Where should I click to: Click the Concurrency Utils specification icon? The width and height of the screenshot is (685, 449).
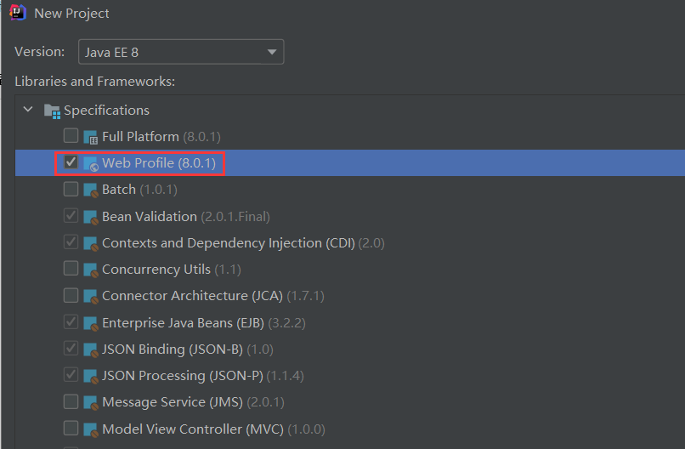click(x=90, y=270)
